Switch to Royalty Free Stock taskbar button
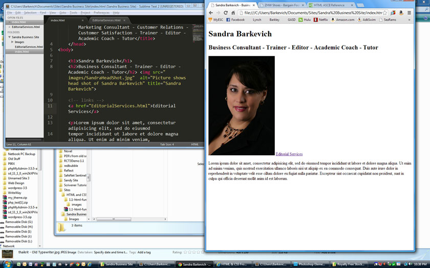 click(348, 264)
